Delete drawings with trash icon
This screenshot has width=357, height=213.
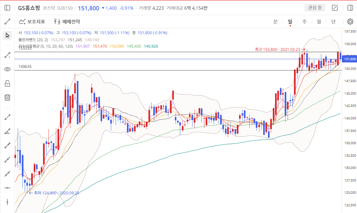pyautogui.click(x=7, y=97)
